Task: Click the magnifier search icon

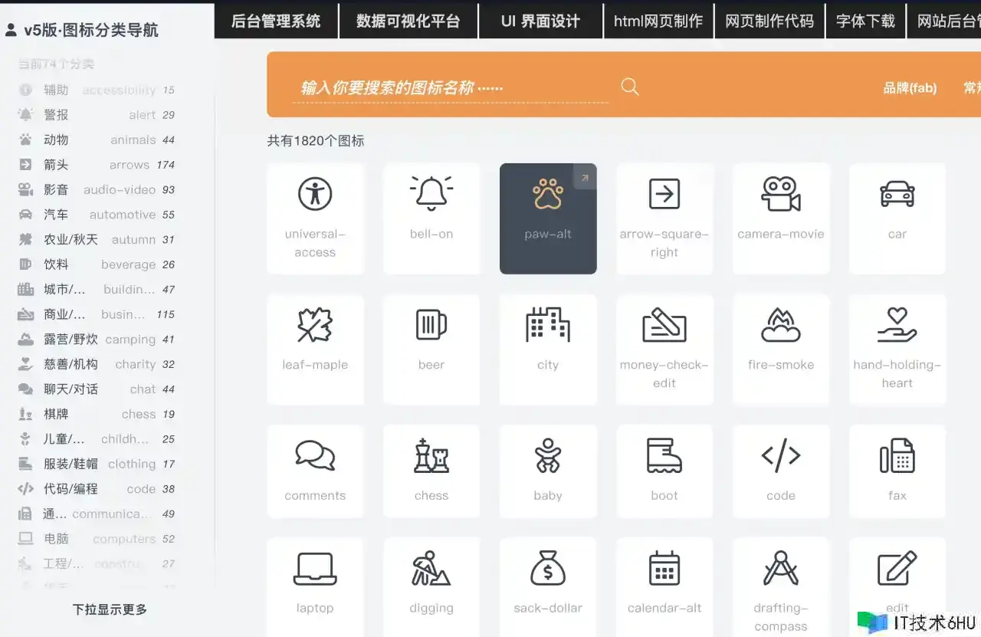Action: tap(630, 87)
